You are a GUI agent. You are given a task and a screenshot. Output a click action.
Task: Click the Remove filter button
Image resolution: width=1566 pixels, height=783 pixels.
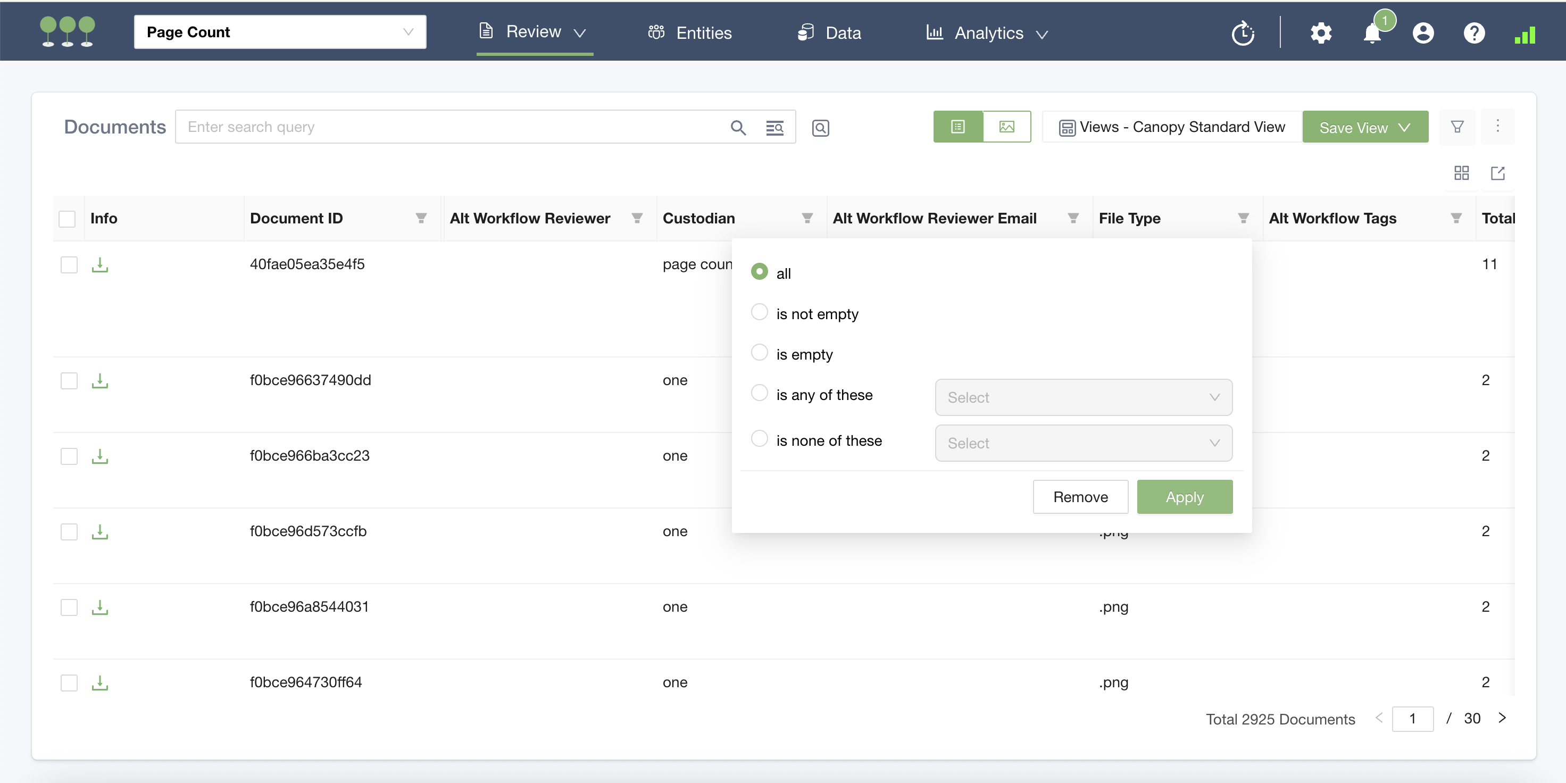point(1080,497)
